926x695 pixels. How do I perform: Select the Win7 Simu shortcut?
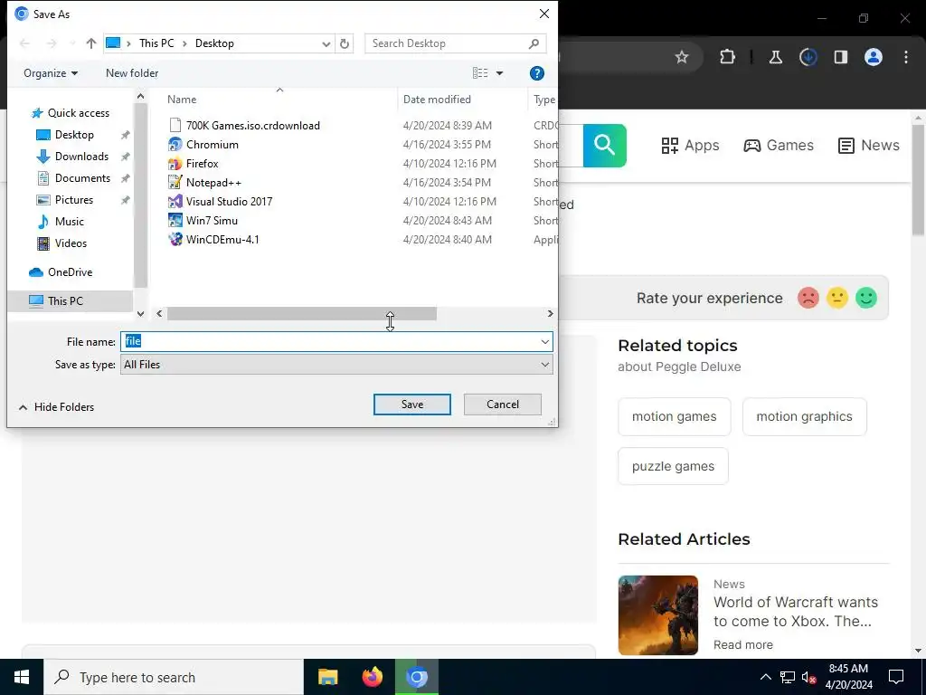(212, 220)
